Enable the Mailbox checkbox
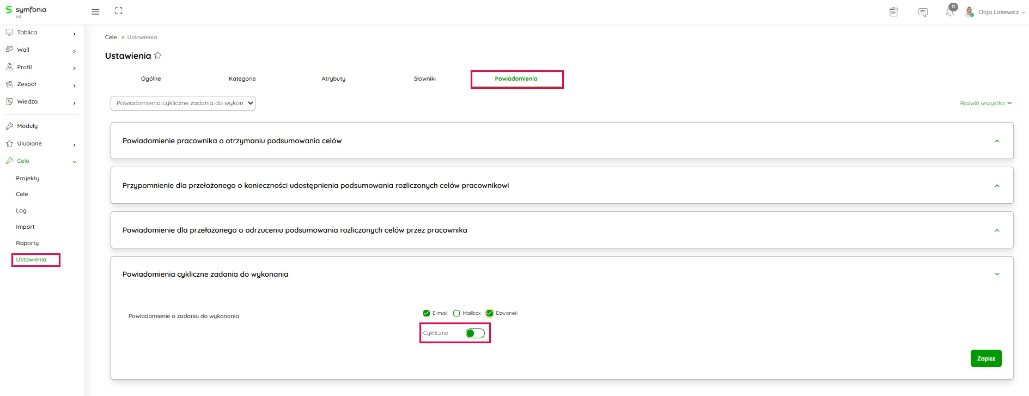 tap(456, 313)
